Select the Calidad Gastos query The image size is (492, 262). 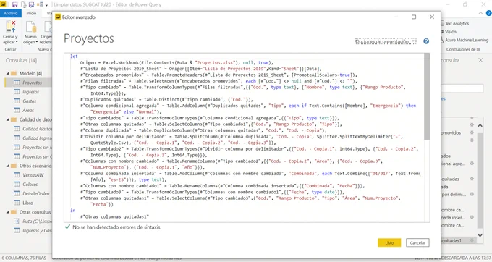pos(37,129)
